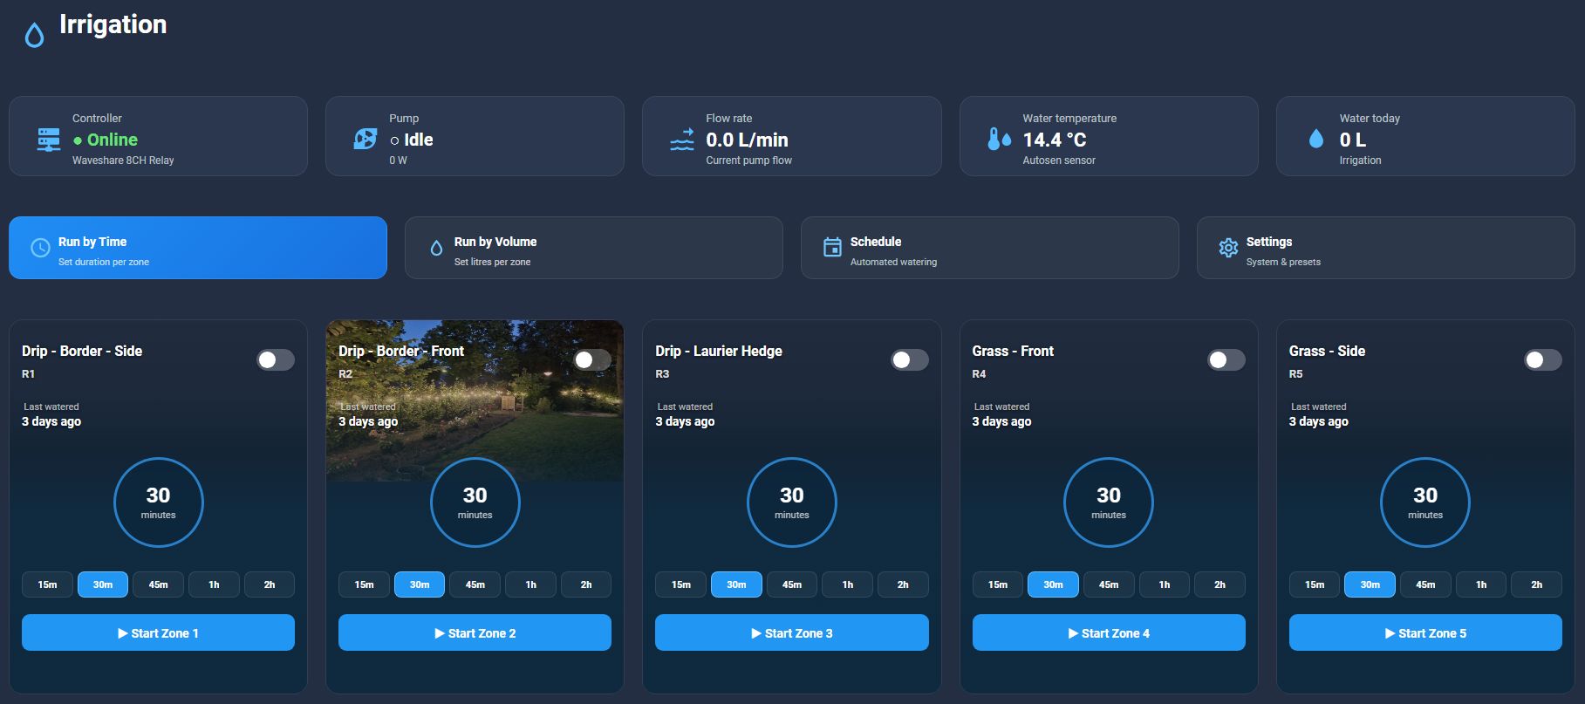Pick 15m duration for Grass - Side
1585x704 pixels.
tap(1315, 584)
